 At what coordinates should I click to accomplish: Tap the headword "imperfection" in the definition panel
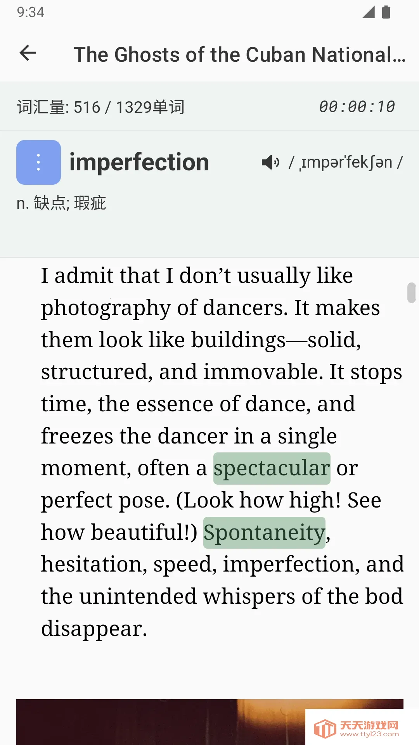click(x=139, y=162)
